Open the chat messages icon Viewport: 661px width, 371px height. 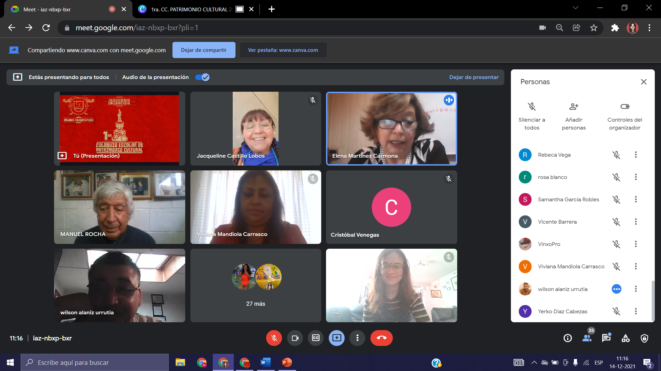point(606,338)
